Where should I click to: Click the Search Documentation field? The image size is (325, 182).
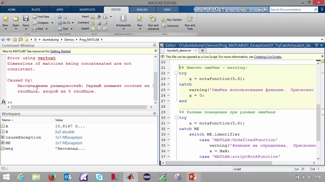tap(291, 10)
